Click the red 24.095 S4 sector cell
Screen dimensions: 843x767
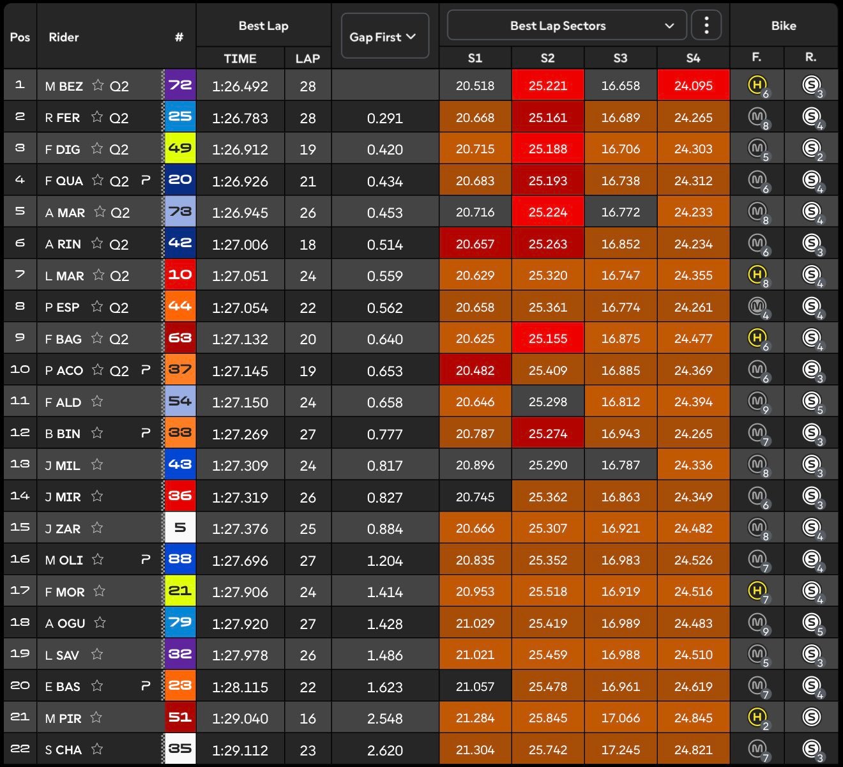[x=693, y=86]
